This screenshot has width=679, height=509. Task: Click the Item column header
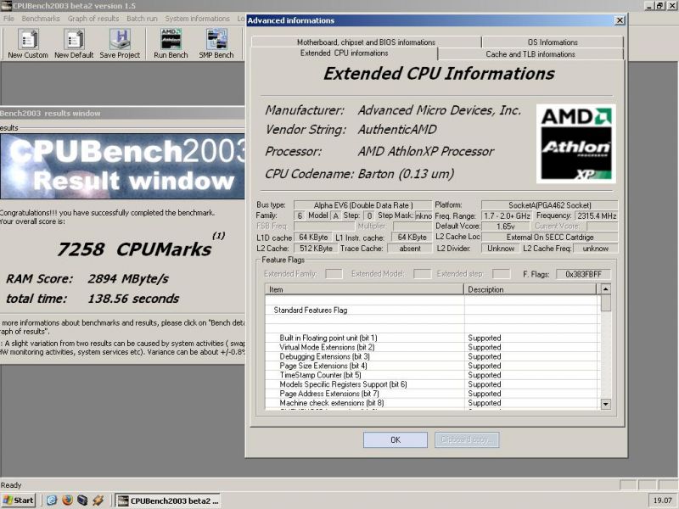(364, 289)
